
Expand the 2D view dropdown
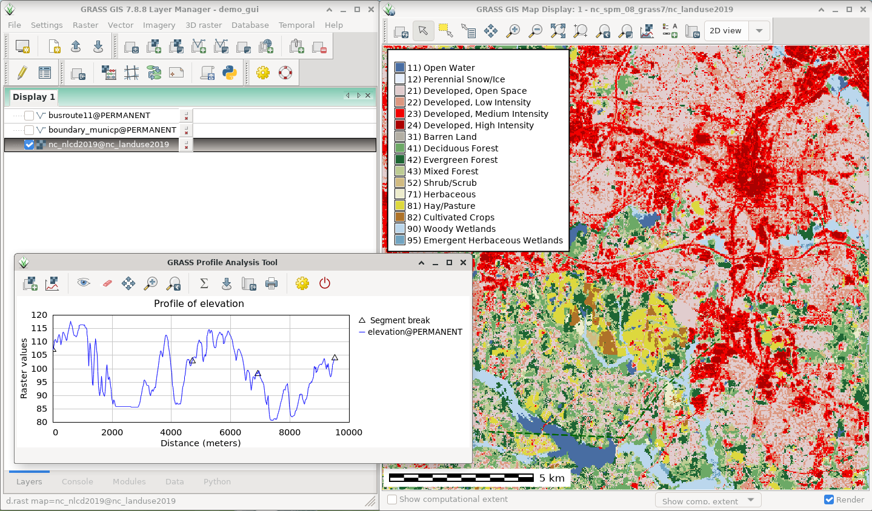(x=759, y=31)
